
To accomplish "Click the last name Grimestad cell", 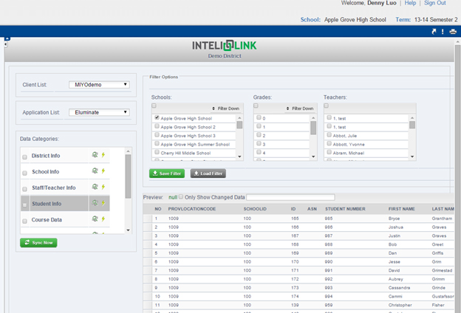I will coord(443,270).
